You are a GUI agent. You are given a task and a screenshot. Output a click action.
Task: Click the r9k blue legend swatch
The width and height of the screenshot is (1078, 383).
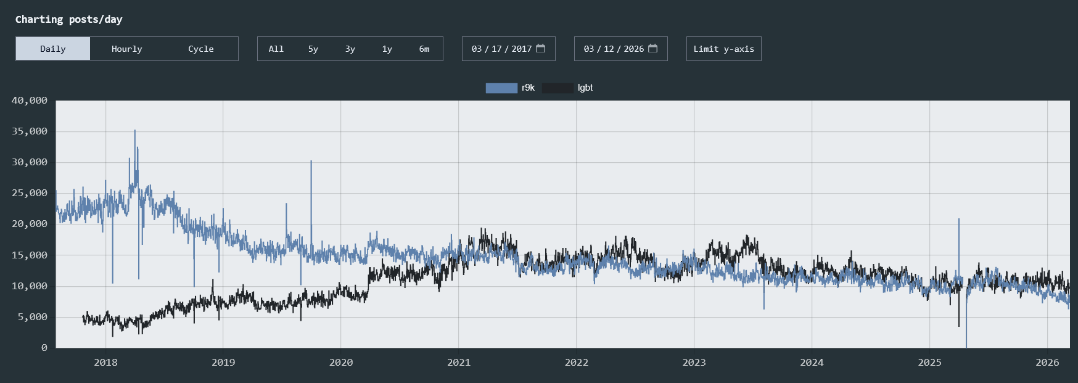(501, 88)
